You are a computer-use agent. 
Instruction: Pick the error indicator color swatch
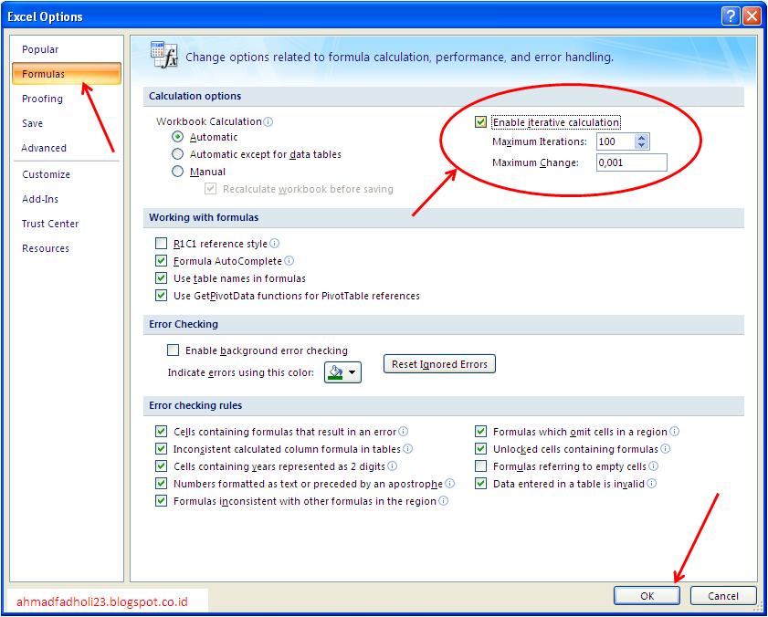coord(335,371)
